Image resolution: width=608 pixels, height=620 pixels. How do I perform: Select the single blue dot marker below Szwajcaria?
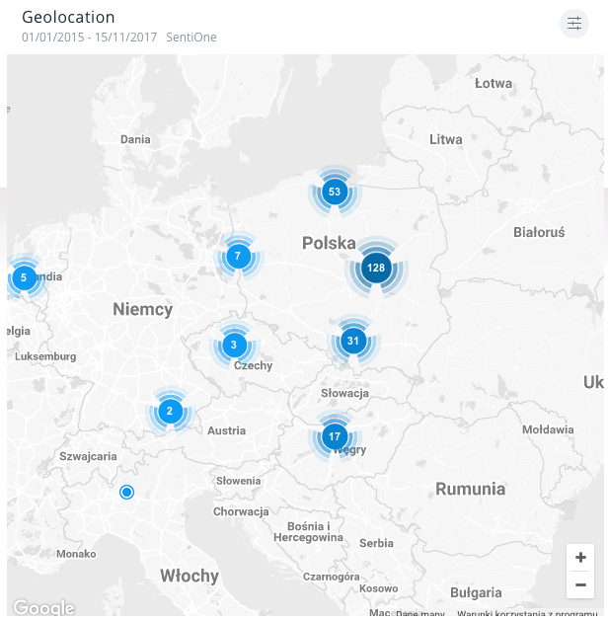126,492
